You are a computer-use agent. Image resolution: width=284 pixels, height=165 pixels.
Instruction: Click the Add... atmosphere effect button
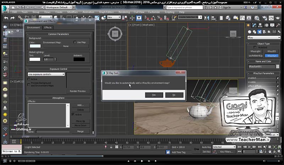point(81,105)
